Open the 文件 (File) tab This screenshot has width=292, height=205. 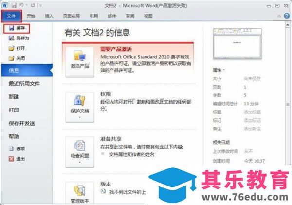click(11, 16)
